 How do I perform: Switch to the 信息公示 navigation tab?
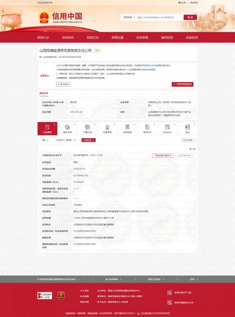coord(43,38)
